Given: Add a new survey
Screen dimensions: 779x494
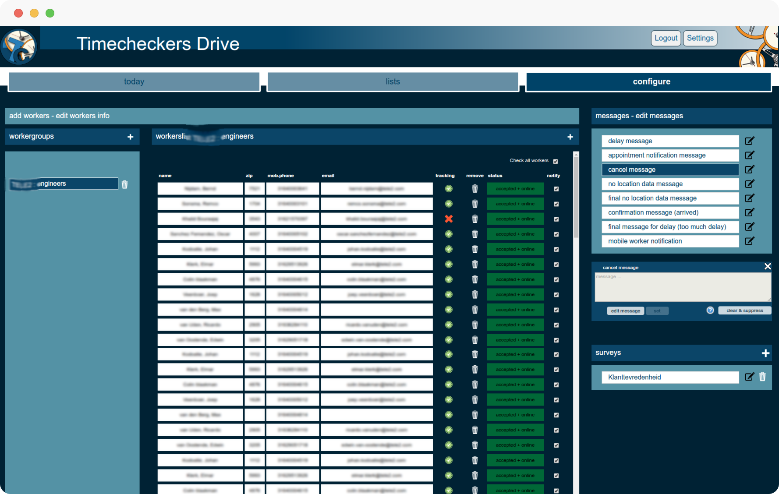Looking at the screenshot, I should tap(765, 353).
